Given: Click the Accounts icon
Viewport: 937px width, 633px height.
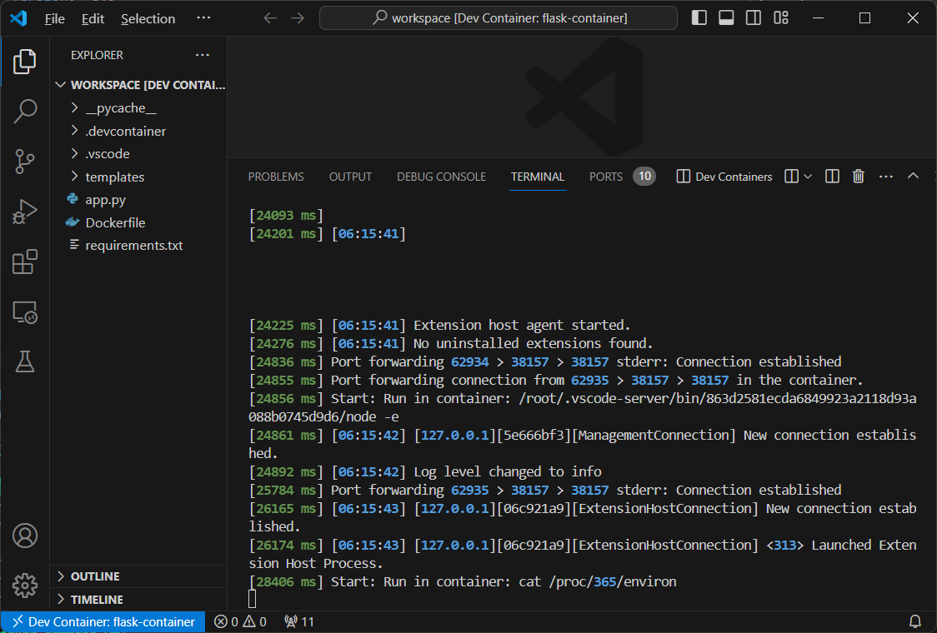Looking at the screenshot, I should 25,535.
